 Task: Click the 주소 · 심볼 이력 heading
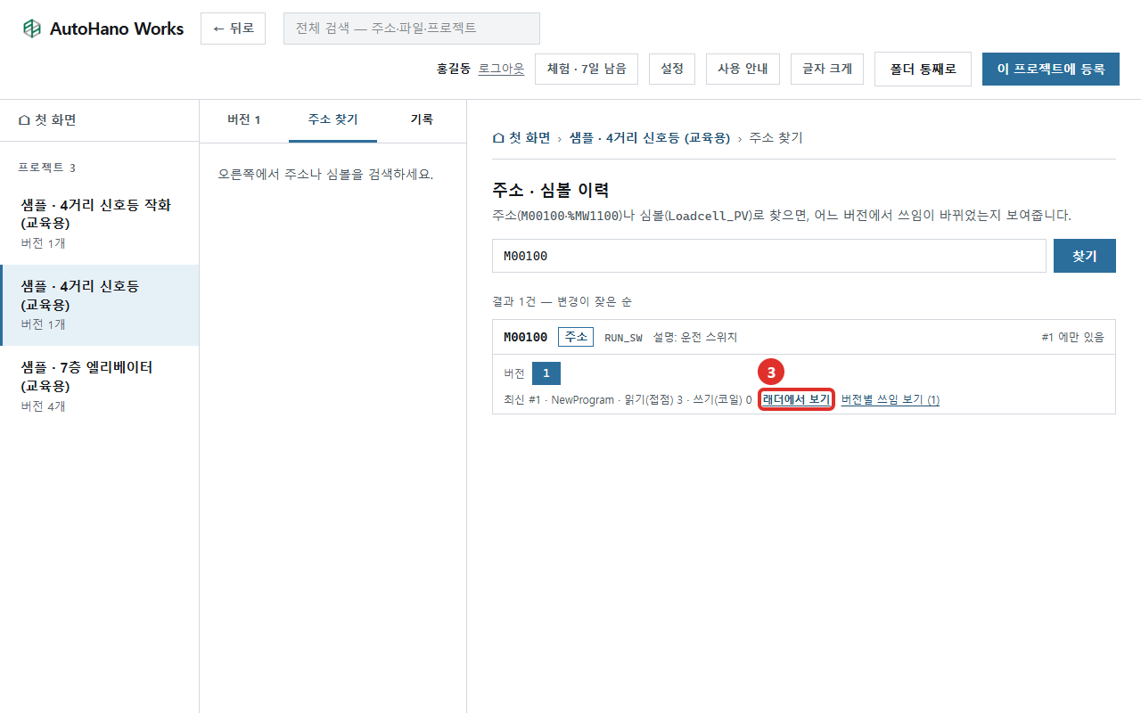point(550,190)
